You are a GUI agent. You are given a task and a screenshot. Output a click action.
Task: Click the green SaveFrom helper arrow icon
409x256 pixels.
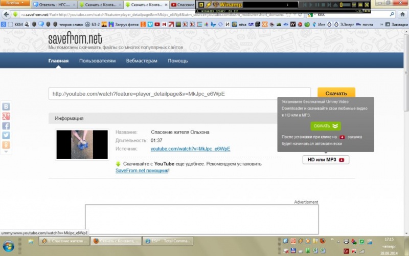coord(118,164)
